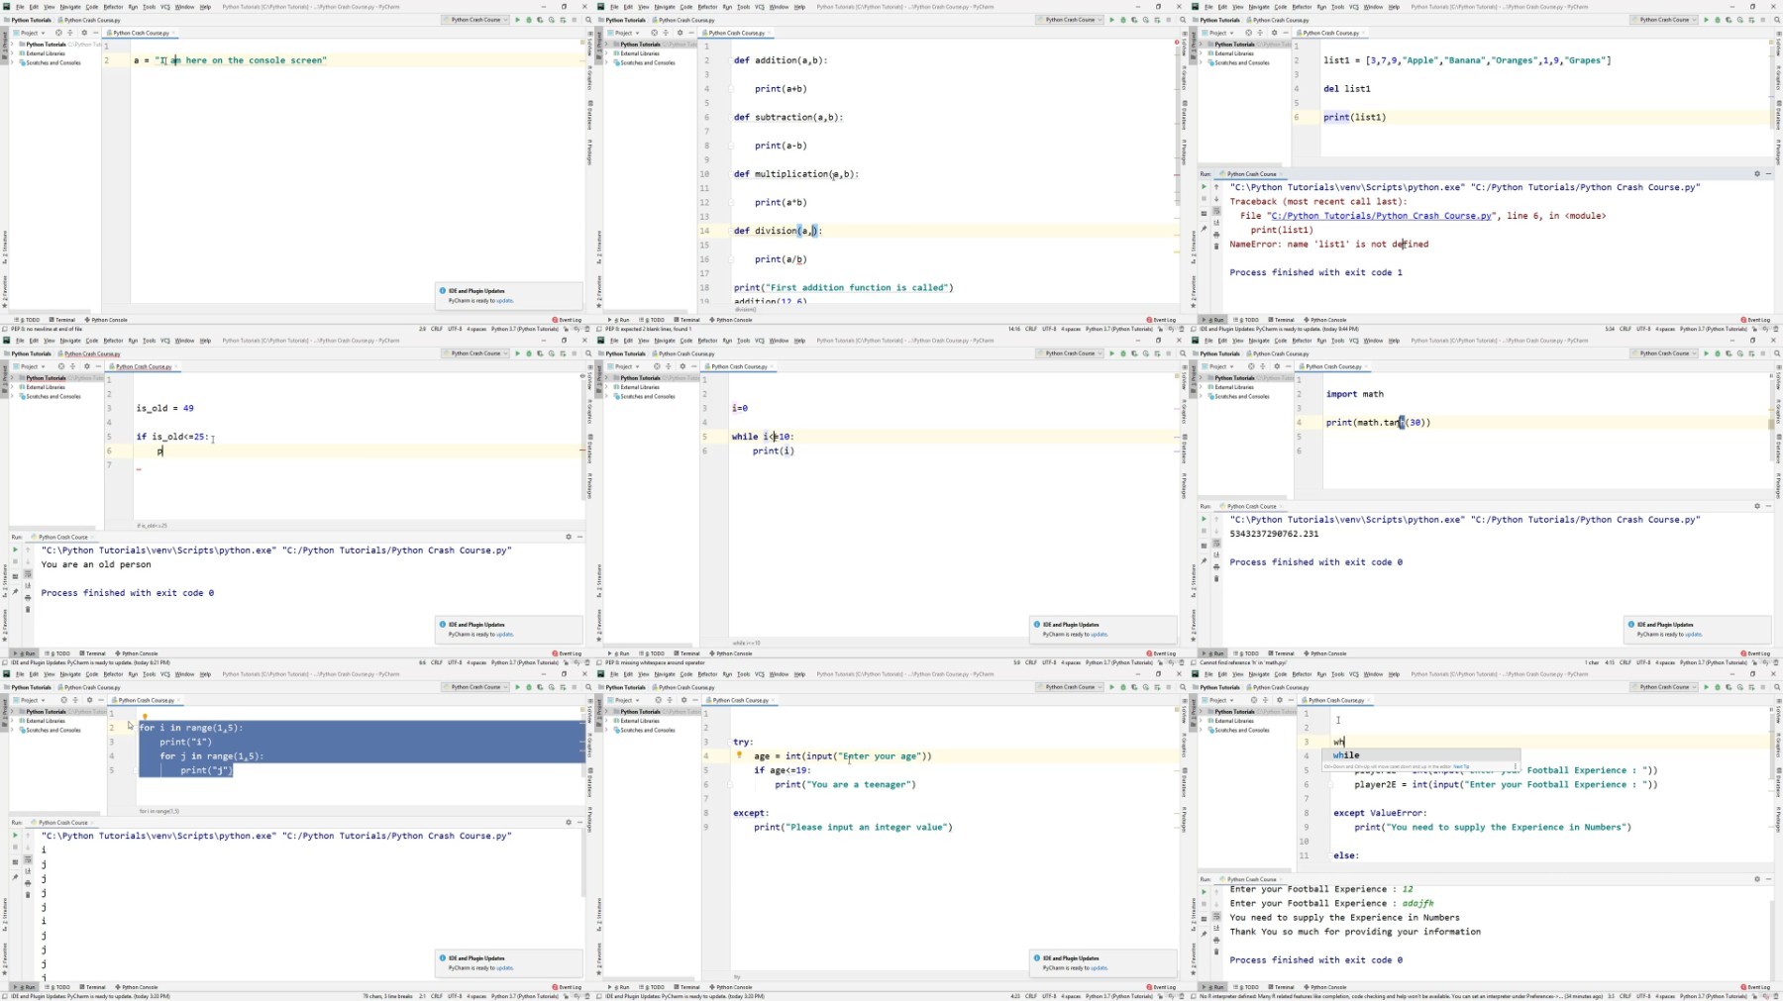Expand External Libraries in the 'import math' window

click(x=1234, y=387)
